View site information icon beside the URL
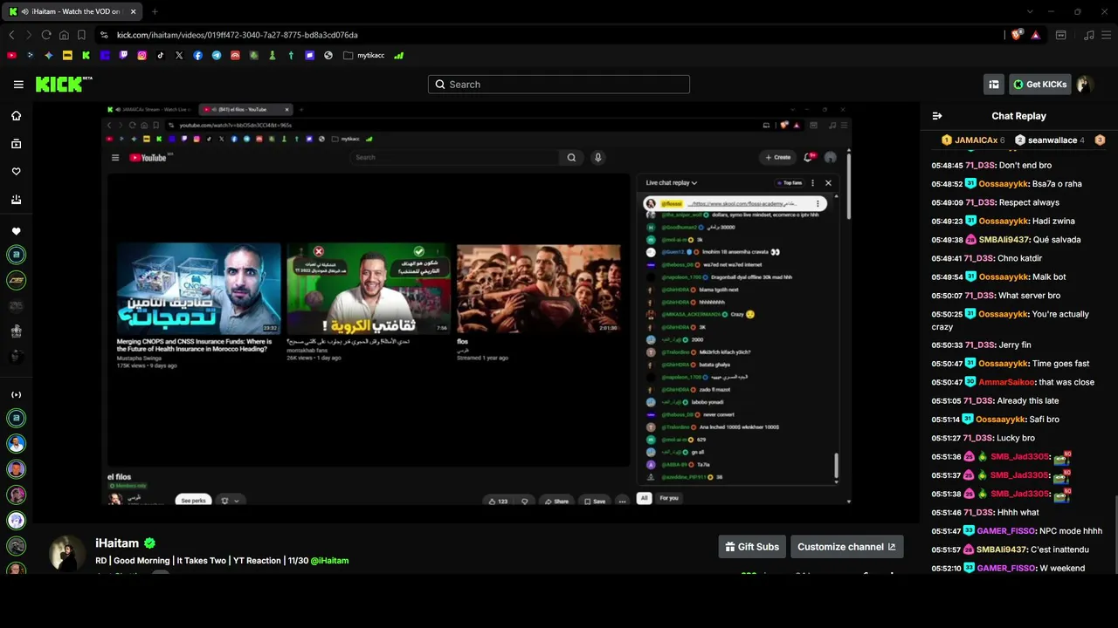Viewport: 1118px width, 628px height. [x=104, y=35]
